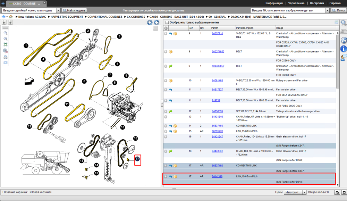
Task: Open the search magnifier in right sidebar
Action: (344, 23)
